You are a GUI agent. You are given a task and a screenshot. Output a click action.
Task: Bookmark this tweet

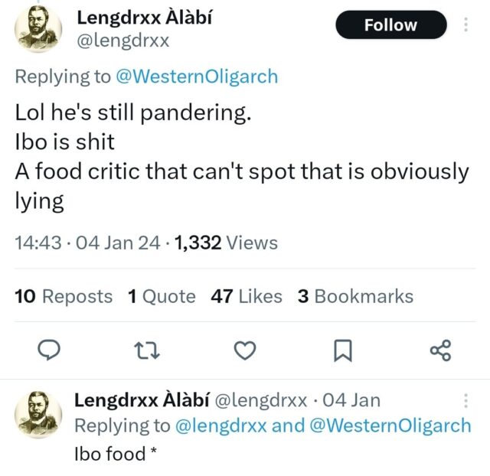coord(343,350)
